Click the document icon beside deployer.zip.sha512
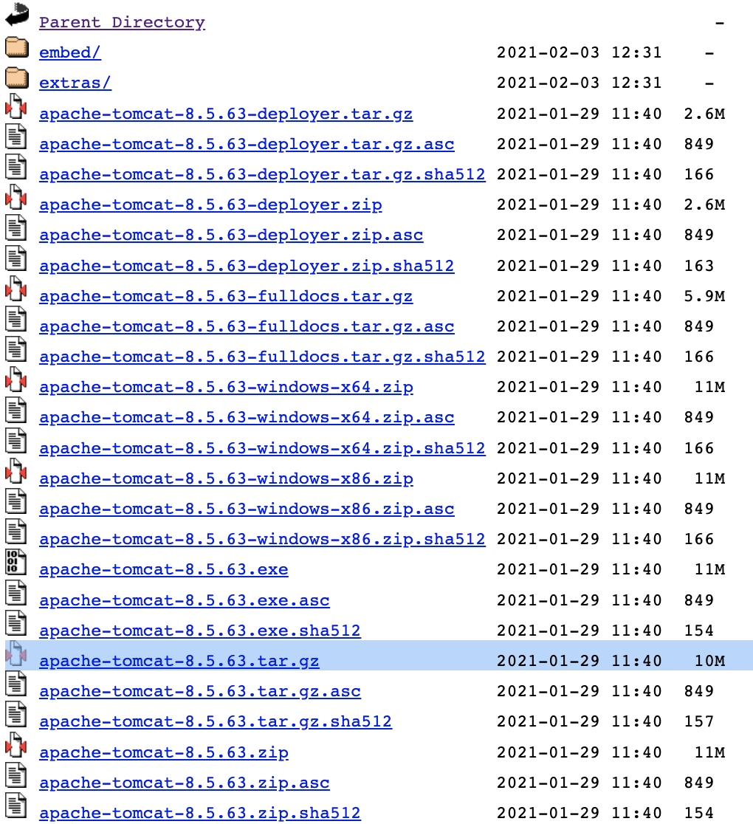The width and height of the screenshot is (753, 824). coord(16,258)
